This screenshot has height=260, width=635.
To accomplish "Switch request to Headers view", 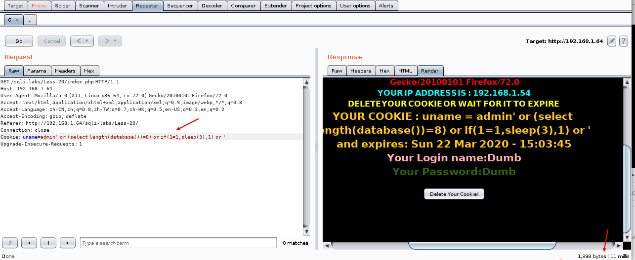I will point(65,71).
